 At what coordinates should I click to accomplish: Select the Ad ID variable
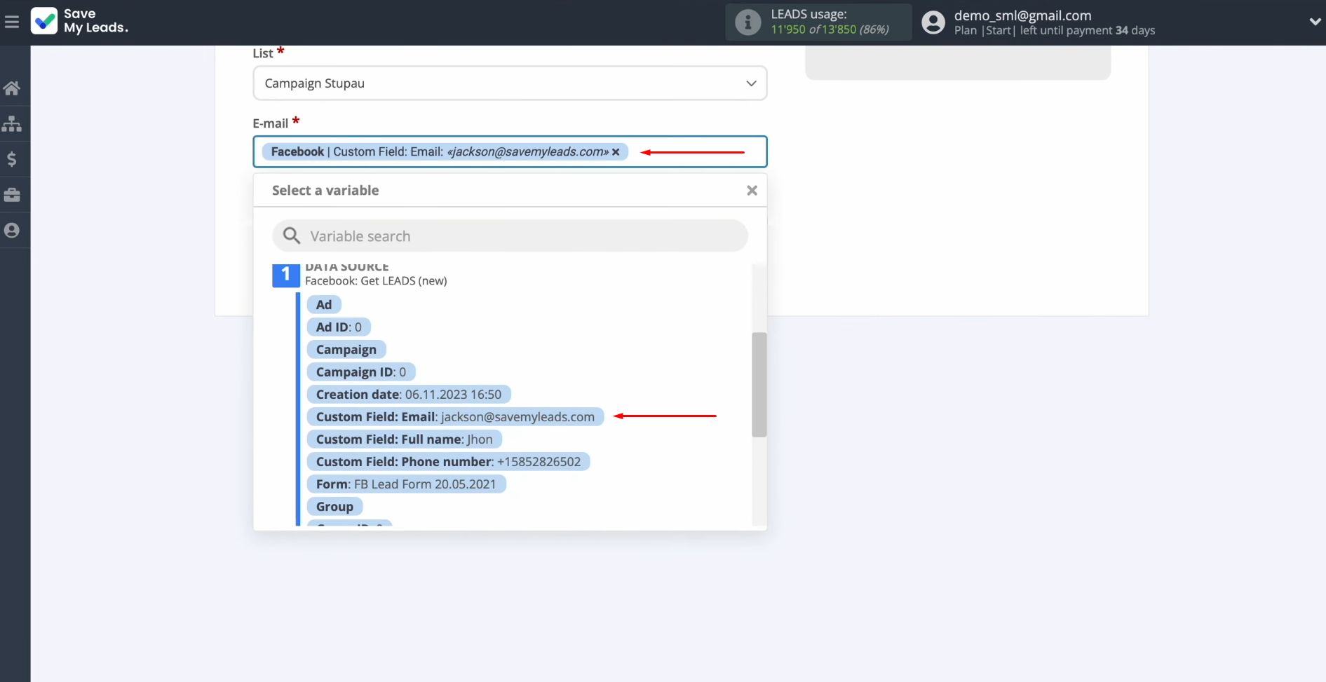[x=339, y=327]
